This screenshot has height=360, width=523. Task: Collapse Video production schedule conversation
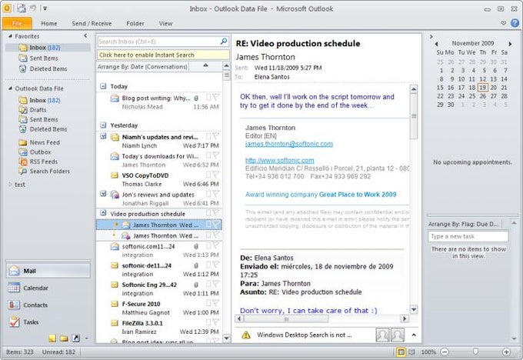point(103,213)
